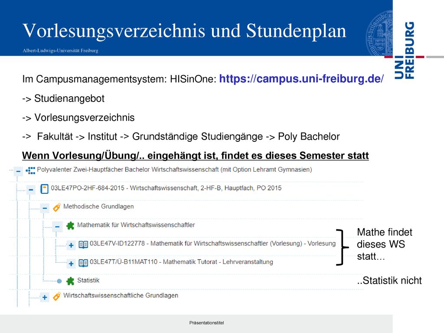Select Wirtschaftswissenschaftliche Grundlagen entry
444x333 pixels.
click(x=121, y=295)
